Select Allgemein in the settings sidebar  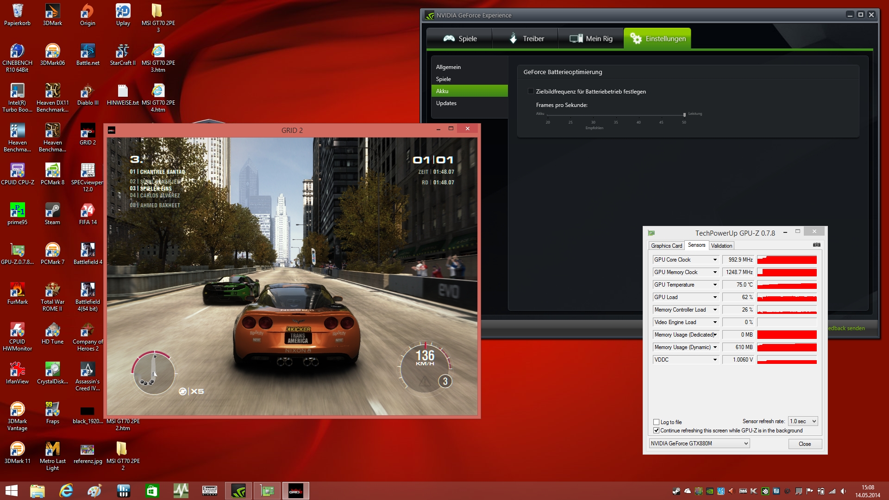pos(470,67)
